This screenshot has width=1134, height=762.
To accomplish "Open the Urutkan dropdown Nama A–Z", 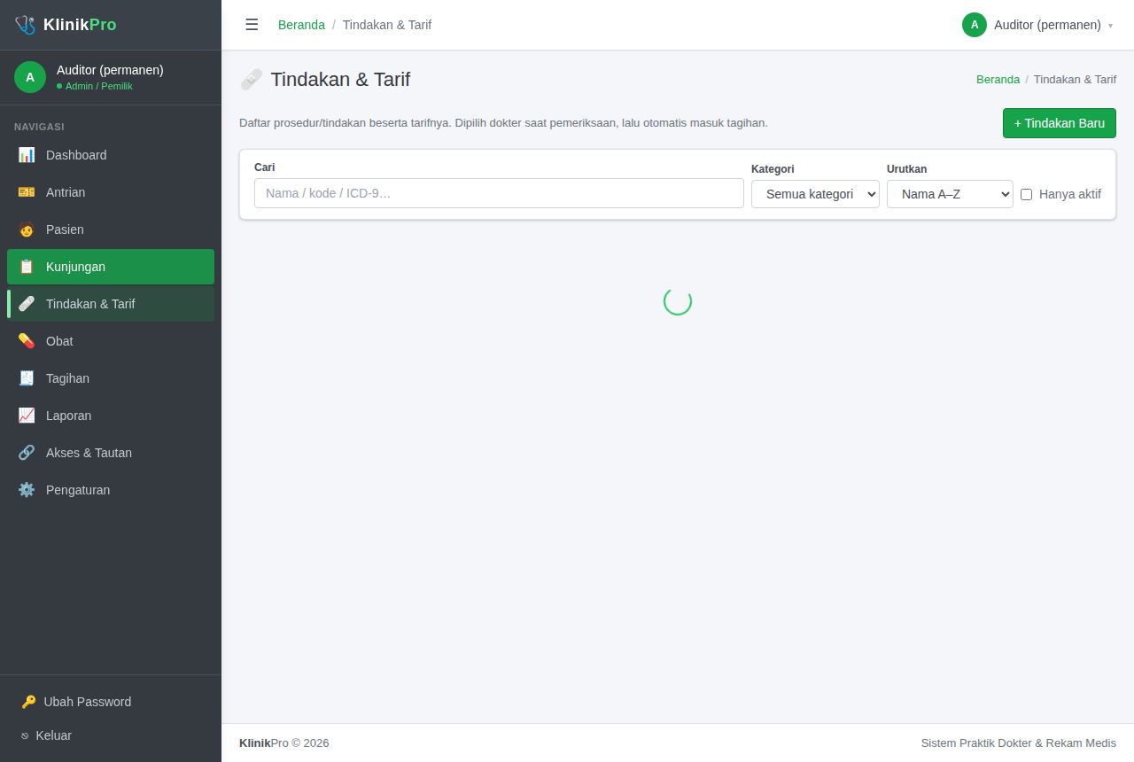I will pyautogui.click(x=950, y=194).
